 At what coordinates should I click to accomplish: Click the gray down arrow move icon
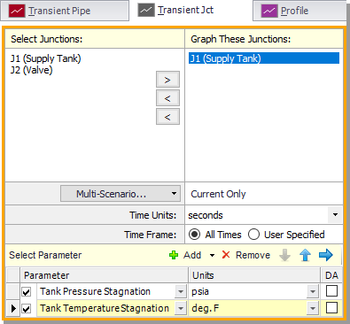tap(285, 255)
